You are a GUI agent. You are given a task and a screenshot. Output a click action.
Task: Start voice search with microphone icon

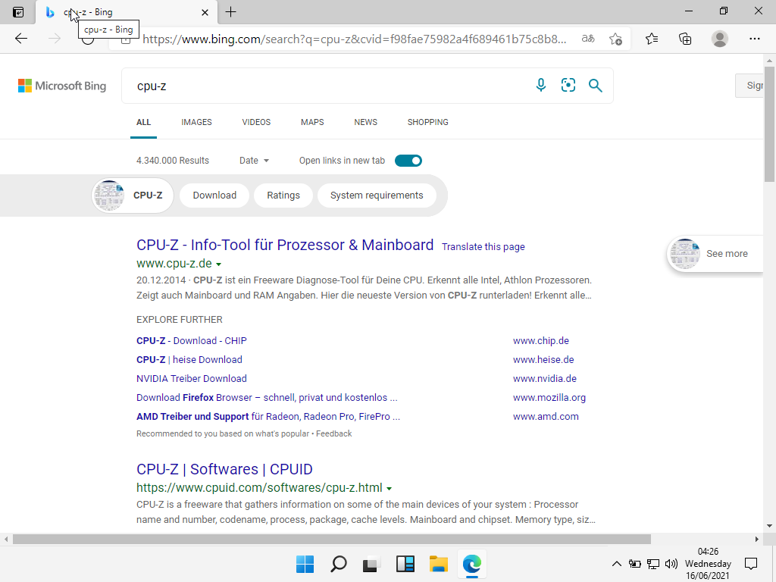coord(541,85)
